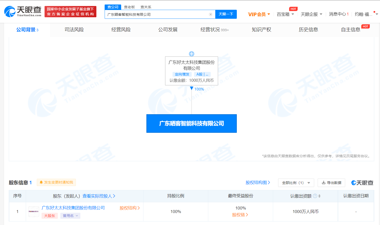Open 广东好太太科技集团股份有限公司 link in table
The width and height of the screenshot is (380, 225).
click(x=73, y=208)
